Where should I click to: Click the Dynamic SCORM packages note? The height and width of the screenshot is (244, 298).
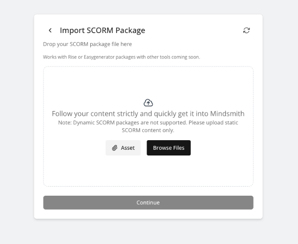coord(148,123)
